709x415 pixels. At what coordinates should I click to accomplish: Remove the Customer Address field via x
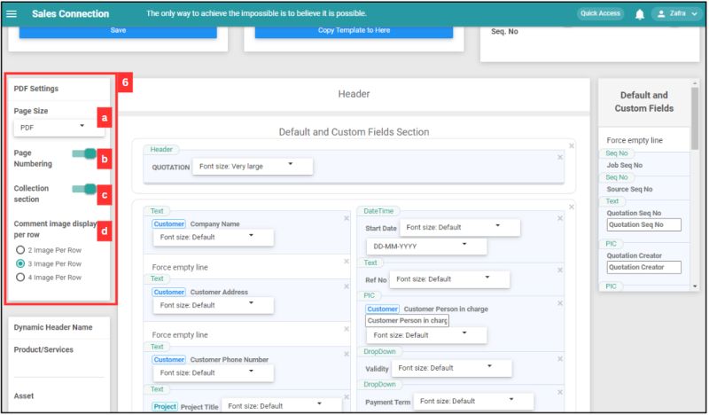347,286
